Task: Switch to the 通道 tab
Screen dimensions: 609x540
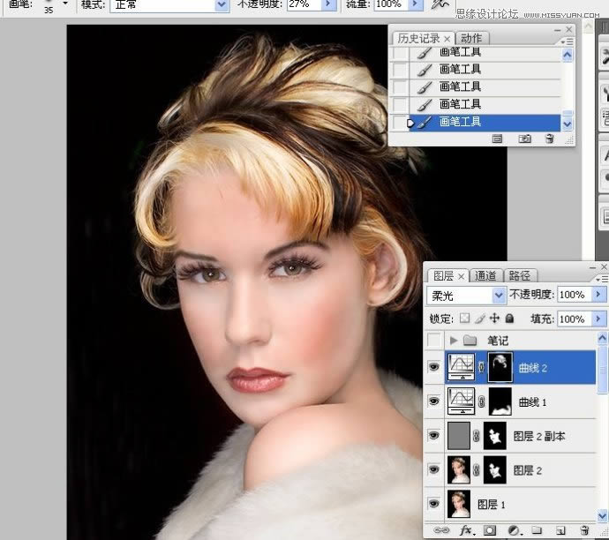Action: pos(485,275)
